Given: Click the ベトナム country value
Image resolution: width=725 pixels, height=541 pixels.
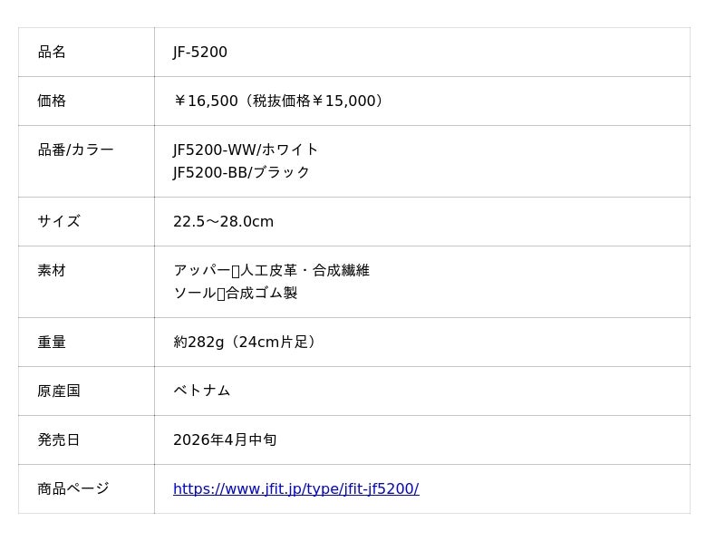Looking at the screenshot, I should [x=201, y=391].
